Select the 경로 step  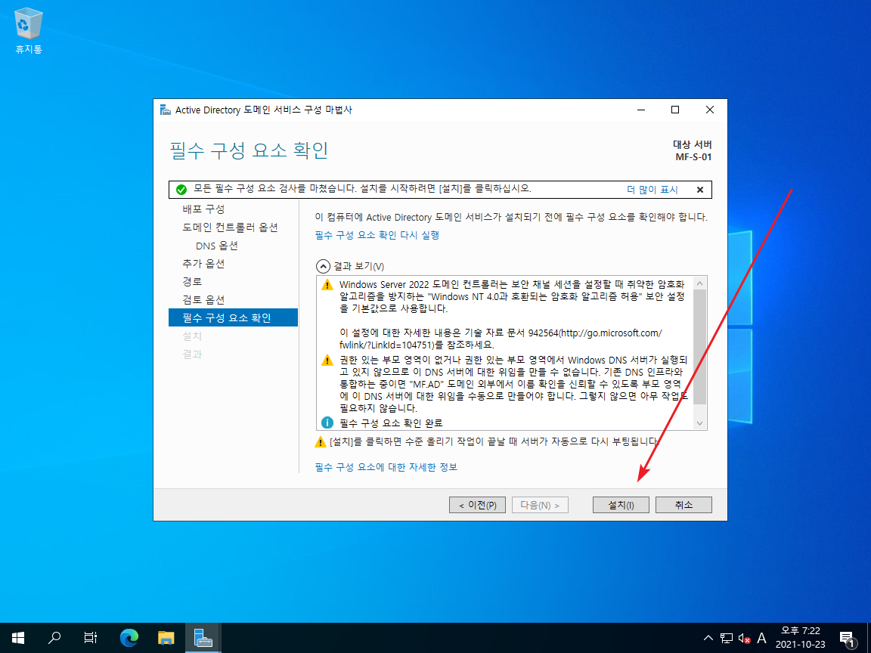coord(192,281)
